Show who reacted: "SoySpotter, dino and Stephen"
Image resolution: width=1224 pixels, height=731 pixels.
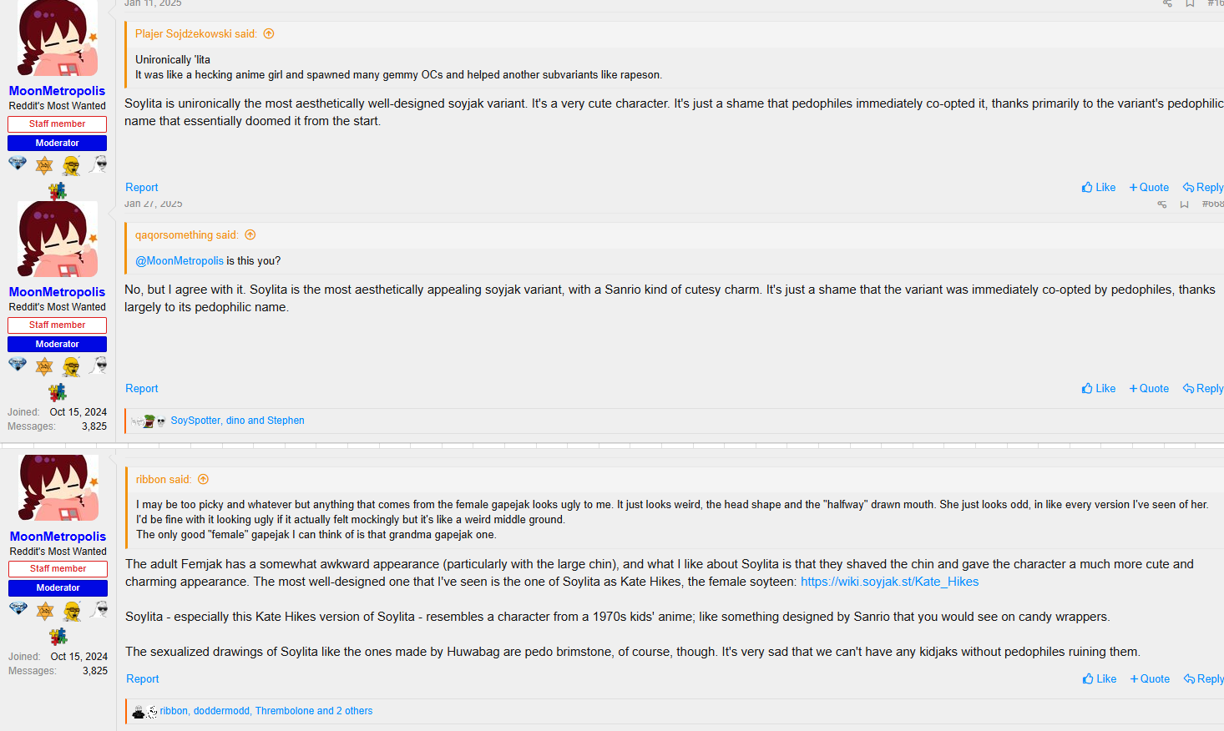pos(237,421)
